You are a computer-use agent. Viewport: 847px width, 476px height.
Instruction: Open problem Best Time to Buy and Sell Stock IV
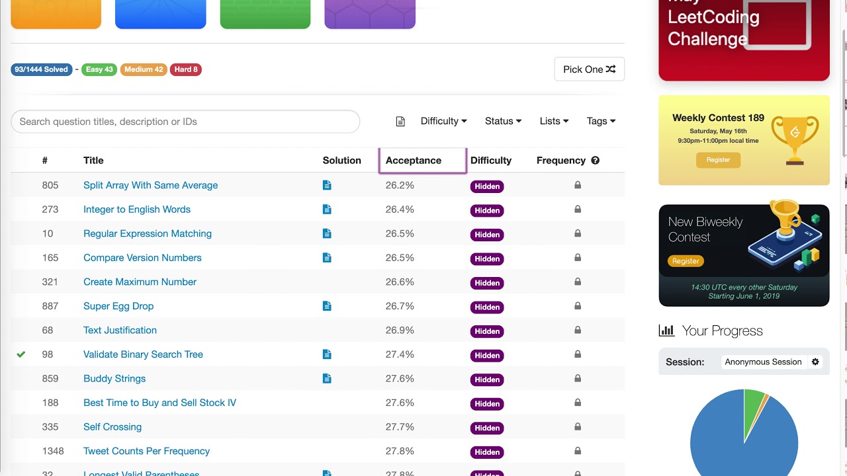159,403
